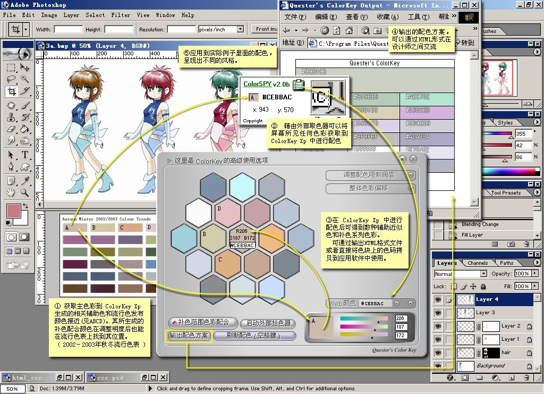Click the 转到 go button in IE

[464, 43]
